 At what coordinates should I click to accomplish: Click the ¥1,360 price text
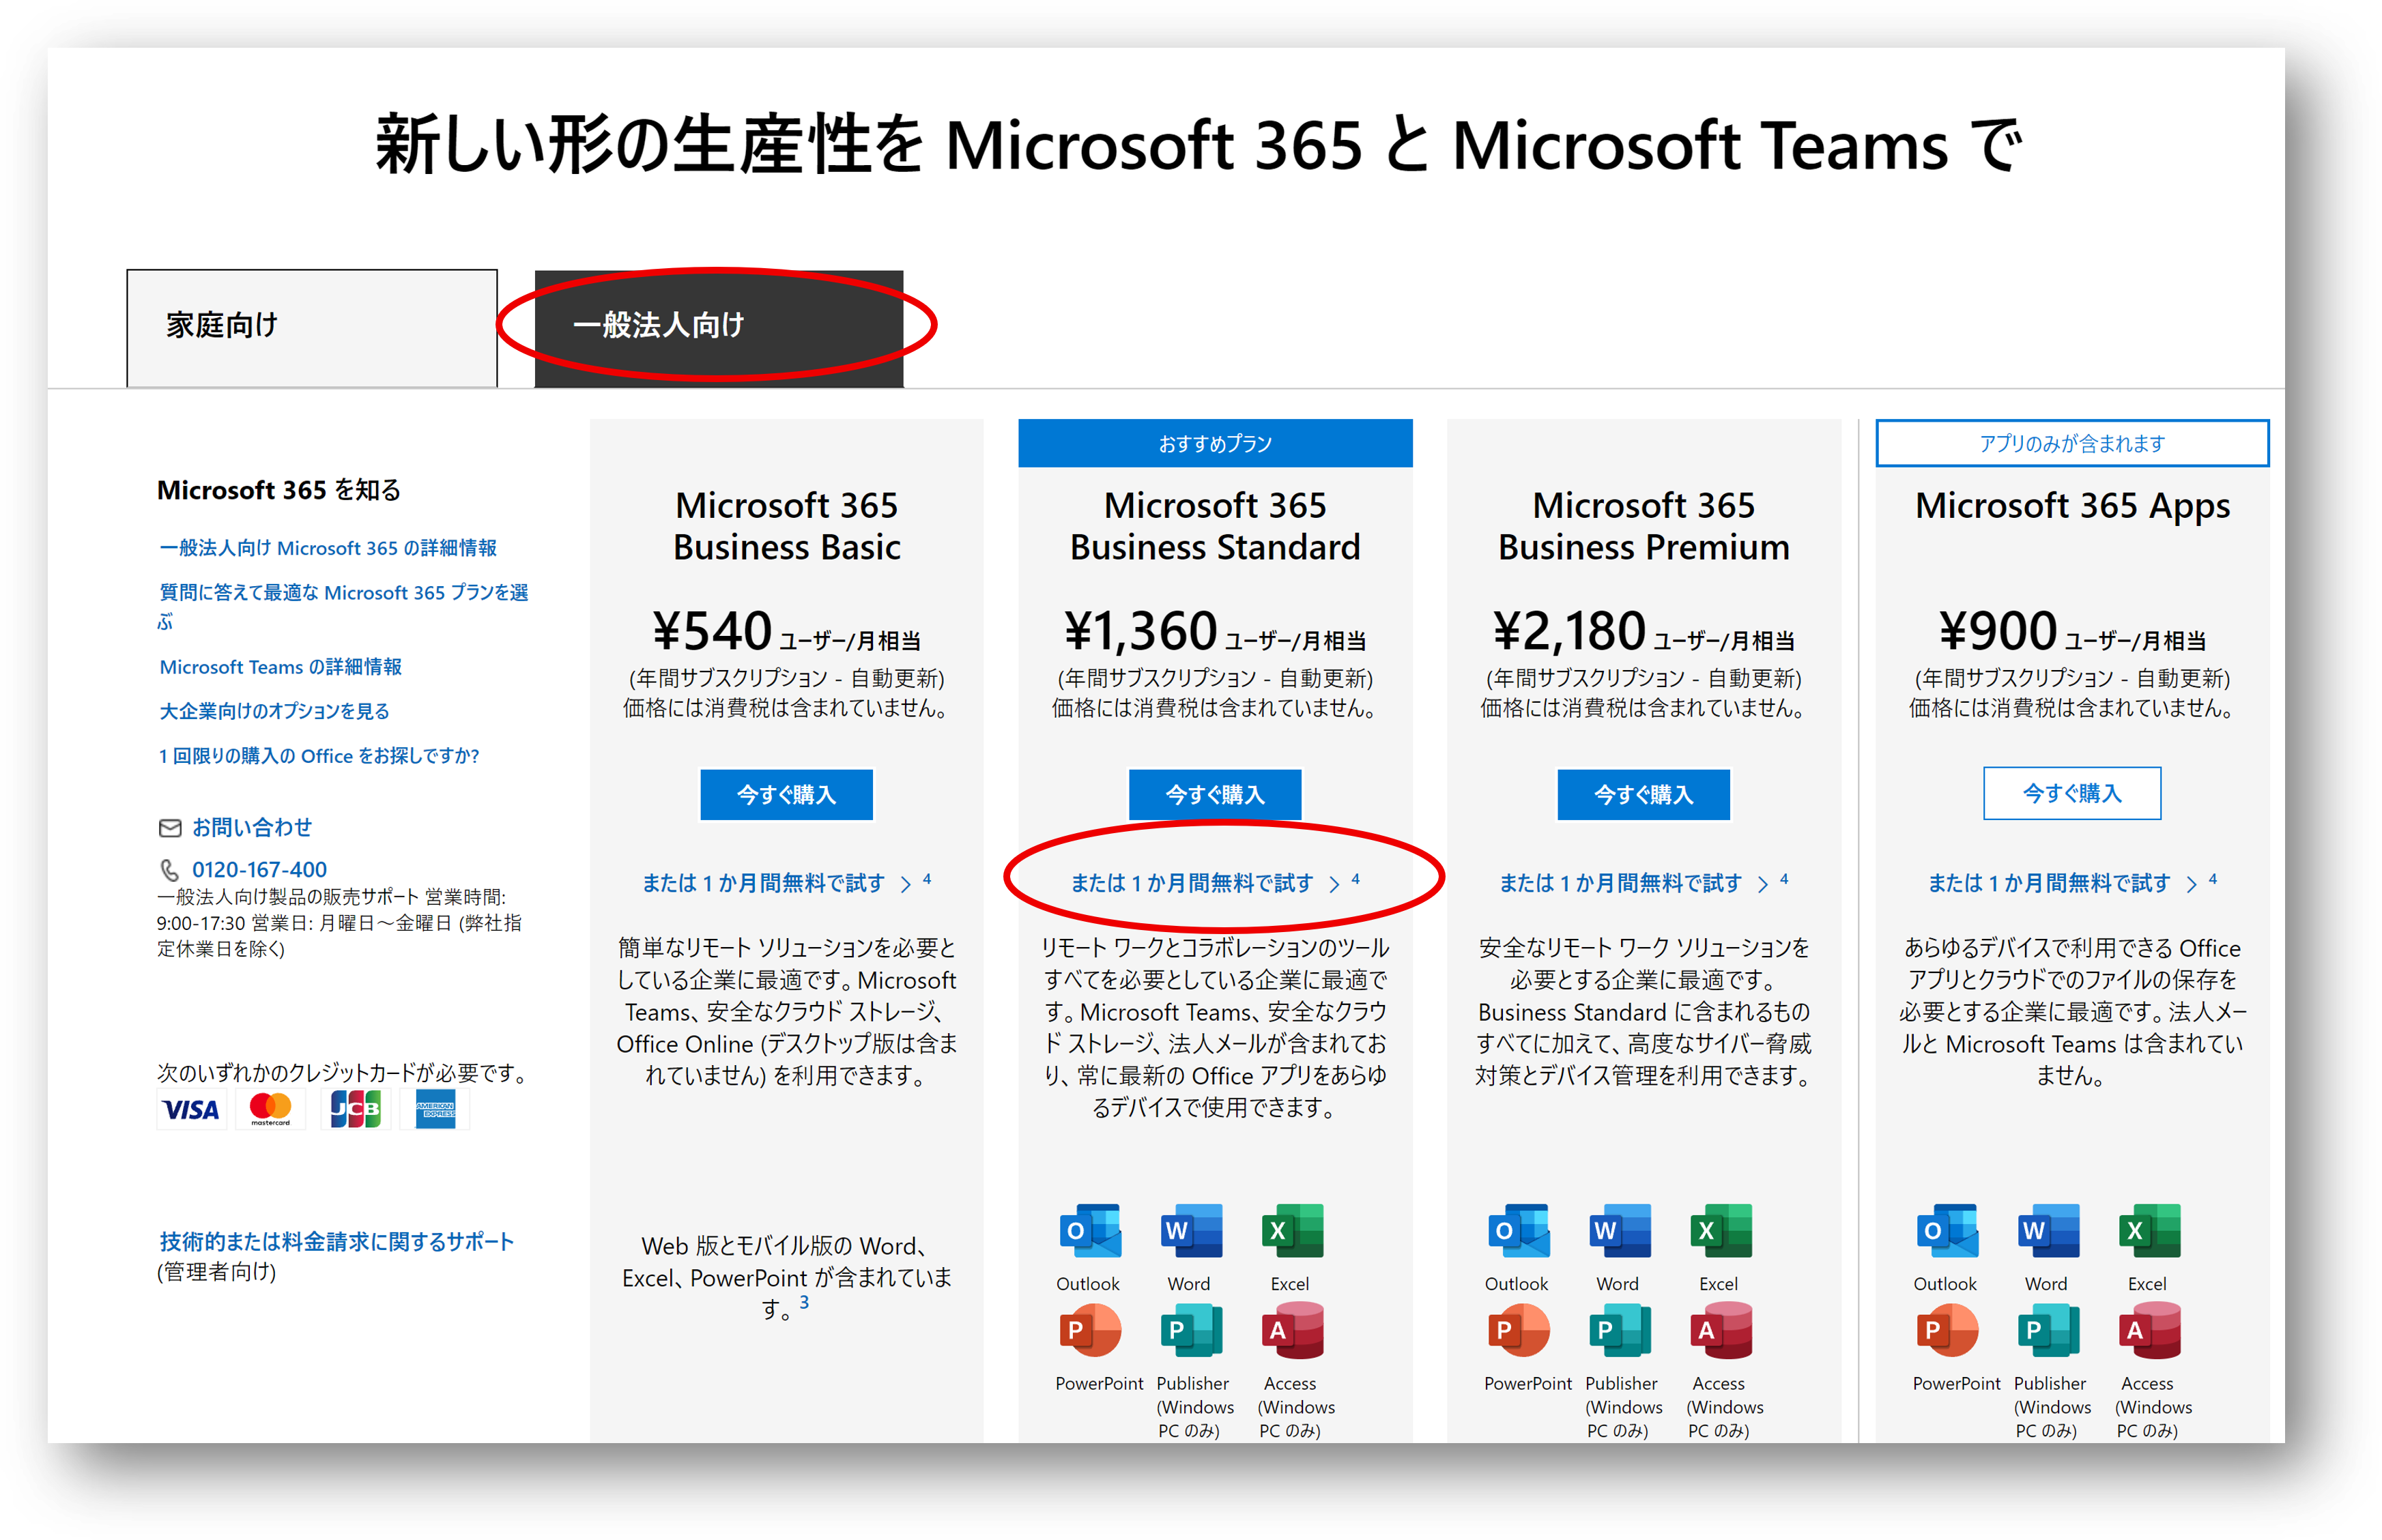coord(1140,631)
